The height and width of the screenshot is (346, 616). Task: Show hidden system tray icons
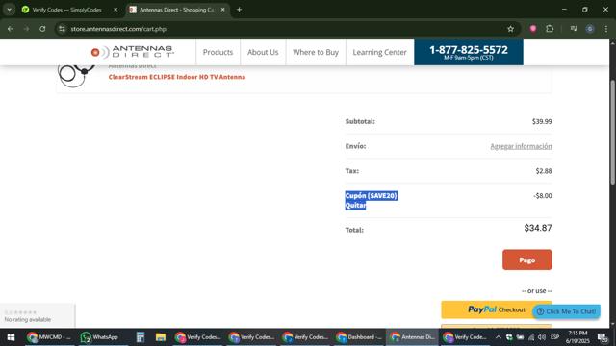pyautogui.click(x=499, y=337)
